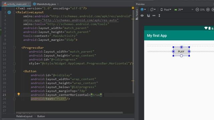Click the layout_centerHorizontal="true" attribute
The height and width of the screenshot is (120, 214).
pyautogui.click(x=66, y=95)
